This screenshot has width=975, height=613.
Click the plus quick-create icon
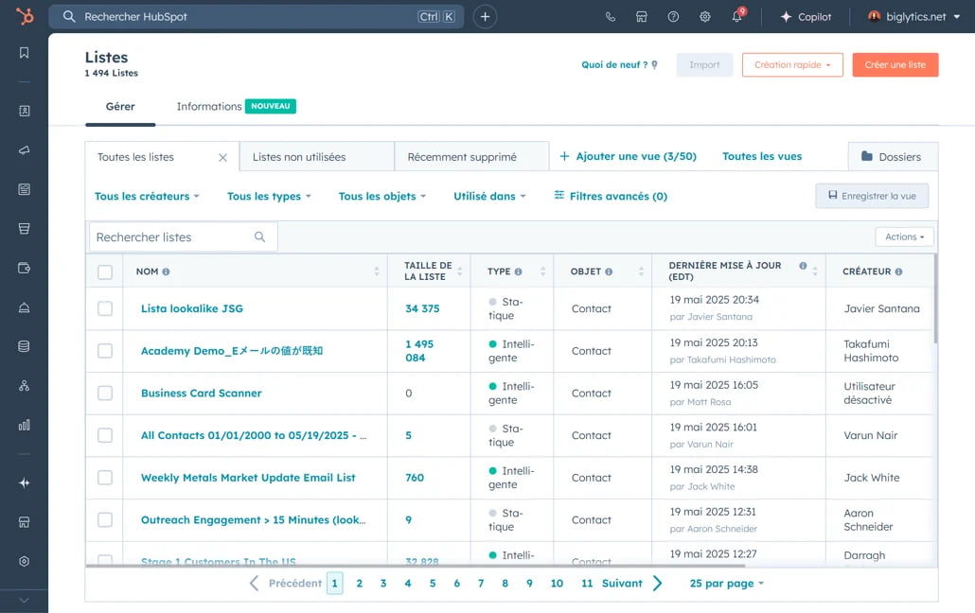click(485, 17)
